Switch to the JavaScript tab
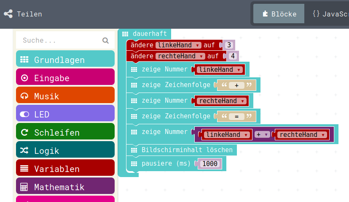The image size is (349, 202). pos(330,14)
